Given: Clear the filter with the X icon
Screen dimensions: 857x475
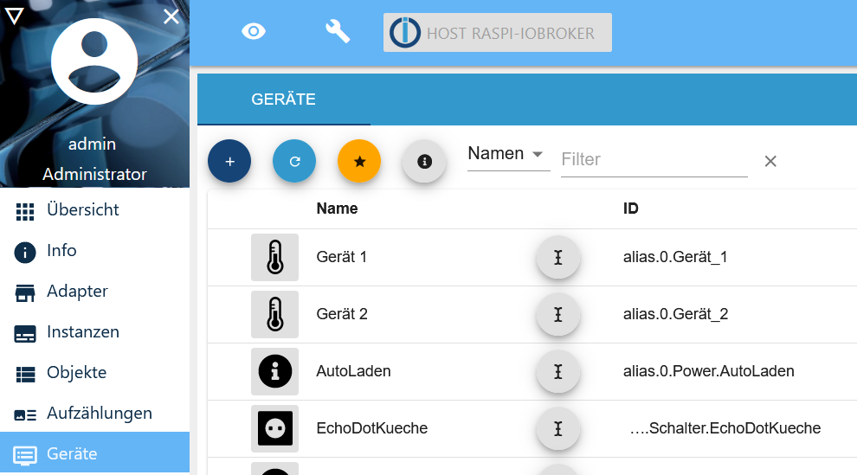Looking at the screenshot, I should (x=770, y=161).
